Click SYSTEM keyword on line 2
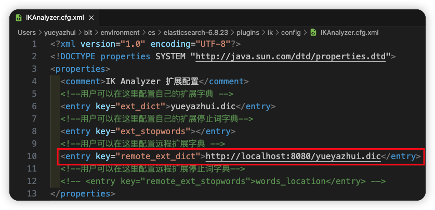Image resolution: width=435 pixels, height=210 pixels. click(x=170, y=57)
